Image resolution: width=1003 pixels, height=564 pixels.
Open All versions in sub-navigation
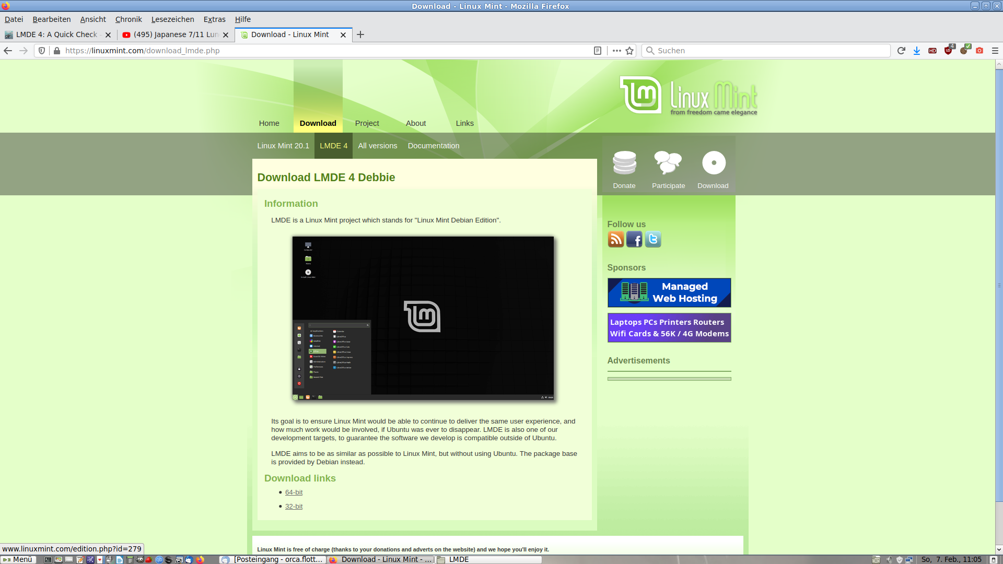coord(378,146)
